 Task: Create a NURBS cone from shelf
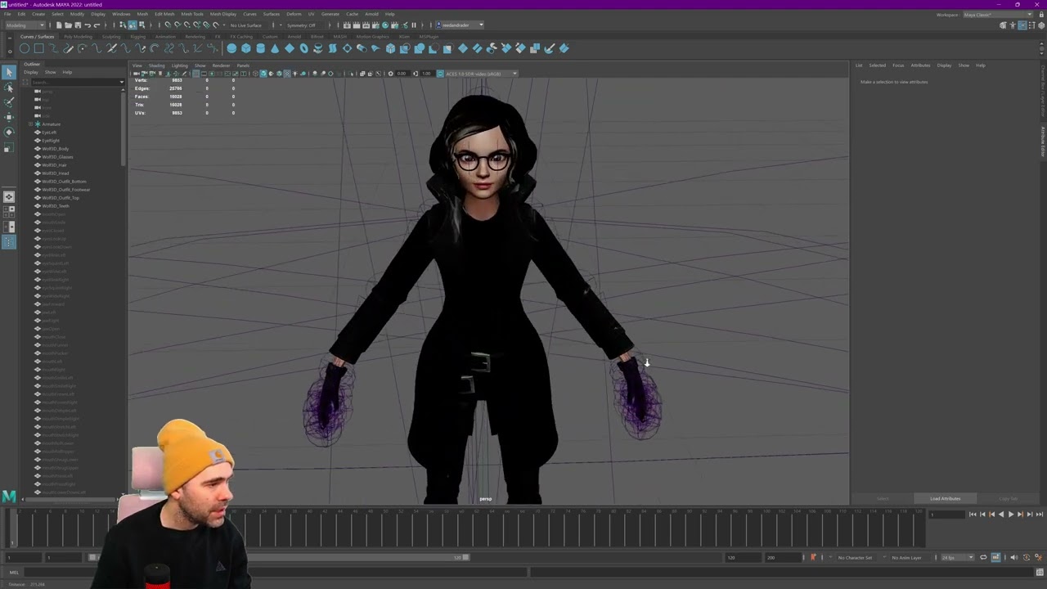click(274, 48)
